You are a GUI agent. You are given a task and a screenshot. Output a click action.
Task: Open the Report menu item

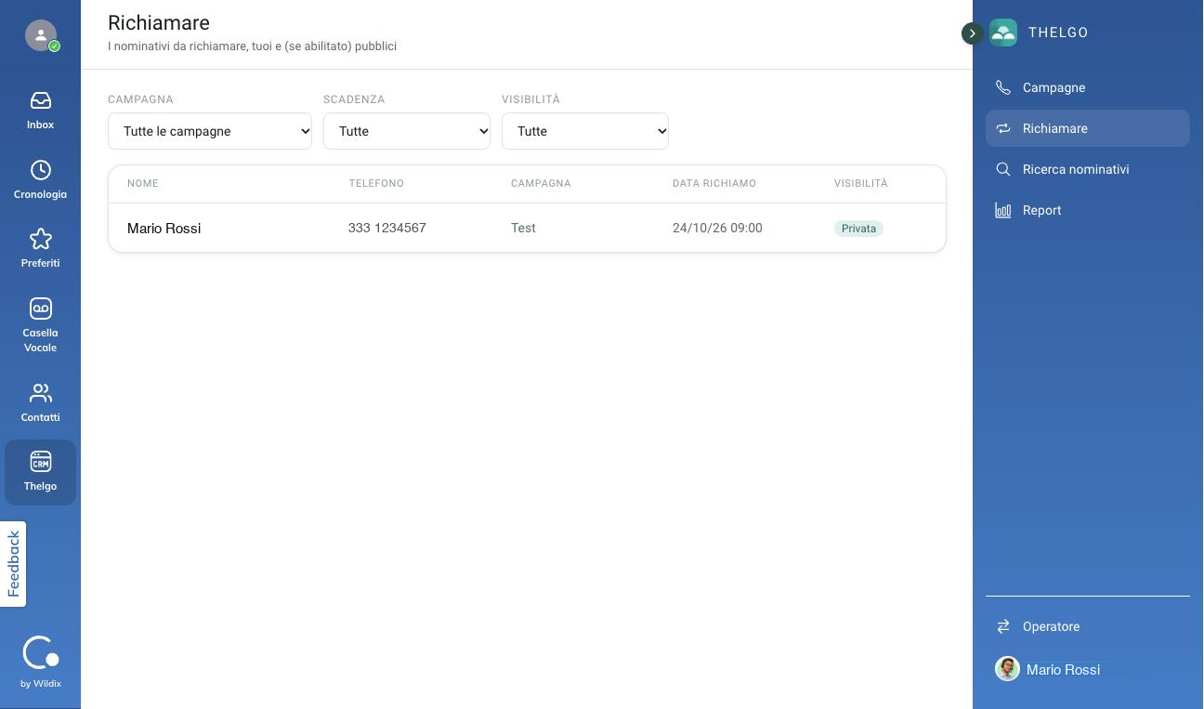[1088, 210]
